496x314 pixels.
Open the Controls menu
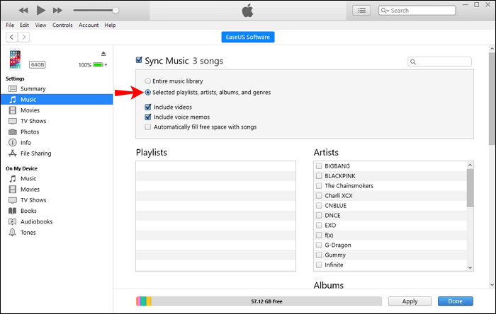point(62,25)
